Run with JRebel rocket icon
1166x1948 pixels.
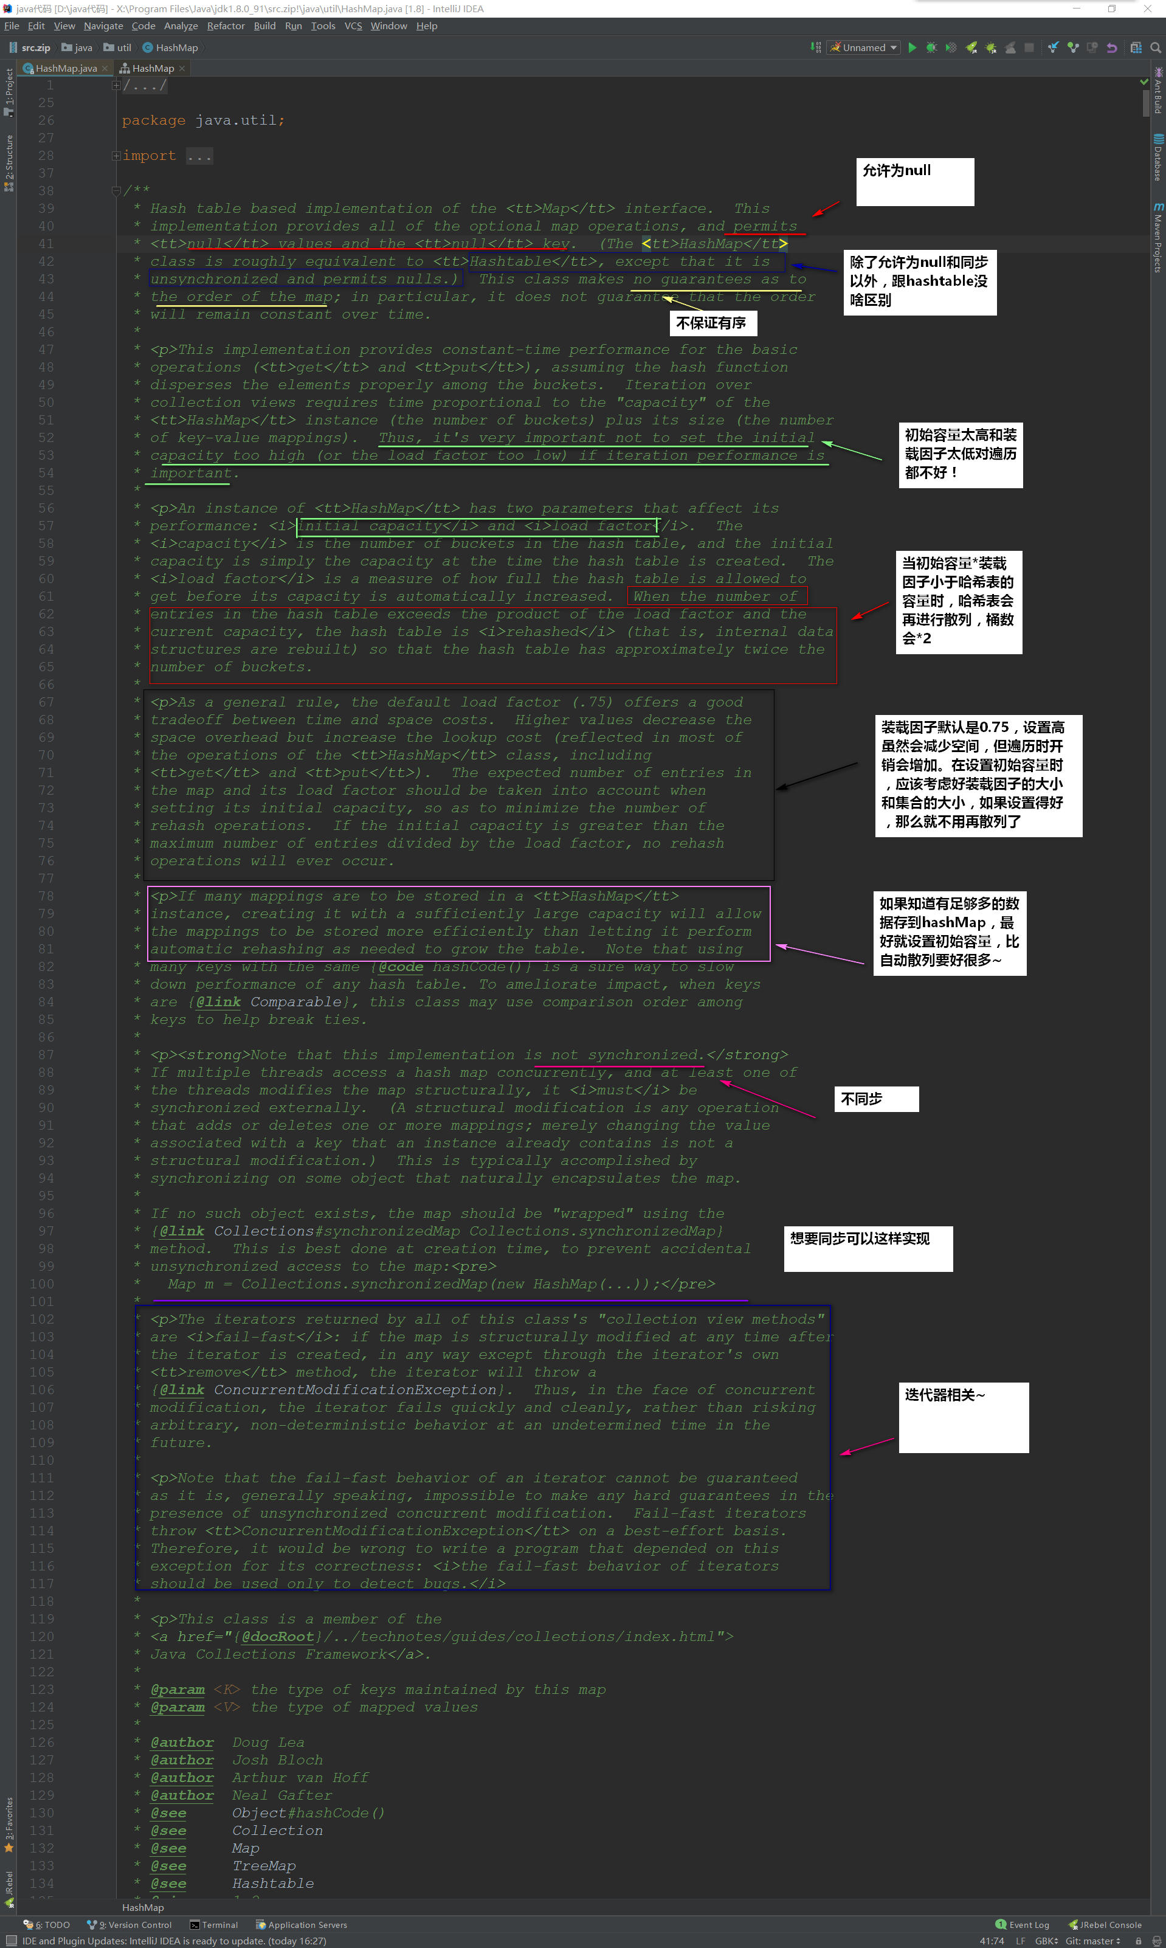[971, 47]
